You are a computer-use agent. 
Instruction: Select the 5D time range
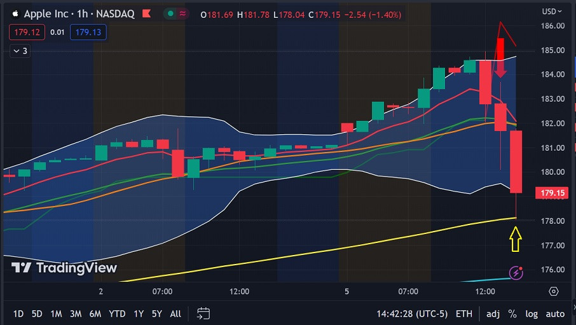(x=37, y=314)
